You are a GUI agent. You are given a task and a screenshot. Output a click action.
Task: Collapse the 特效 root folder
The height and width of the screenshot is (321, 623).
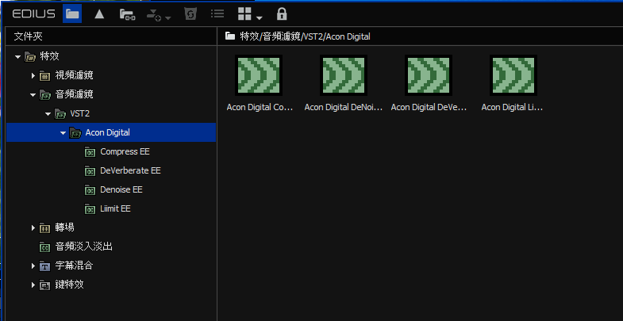pyautogui.click(x=17, y=57)
